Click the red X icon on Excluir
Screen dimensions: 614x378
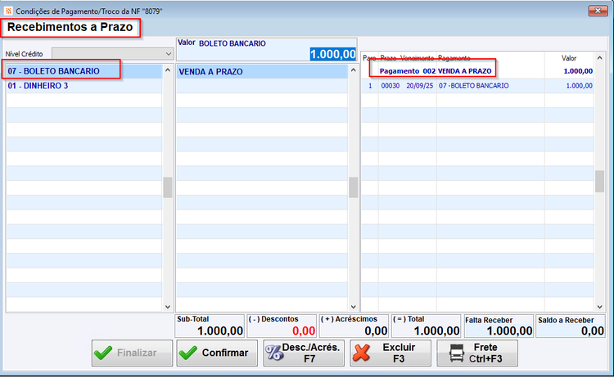click(x=361, y=353)
